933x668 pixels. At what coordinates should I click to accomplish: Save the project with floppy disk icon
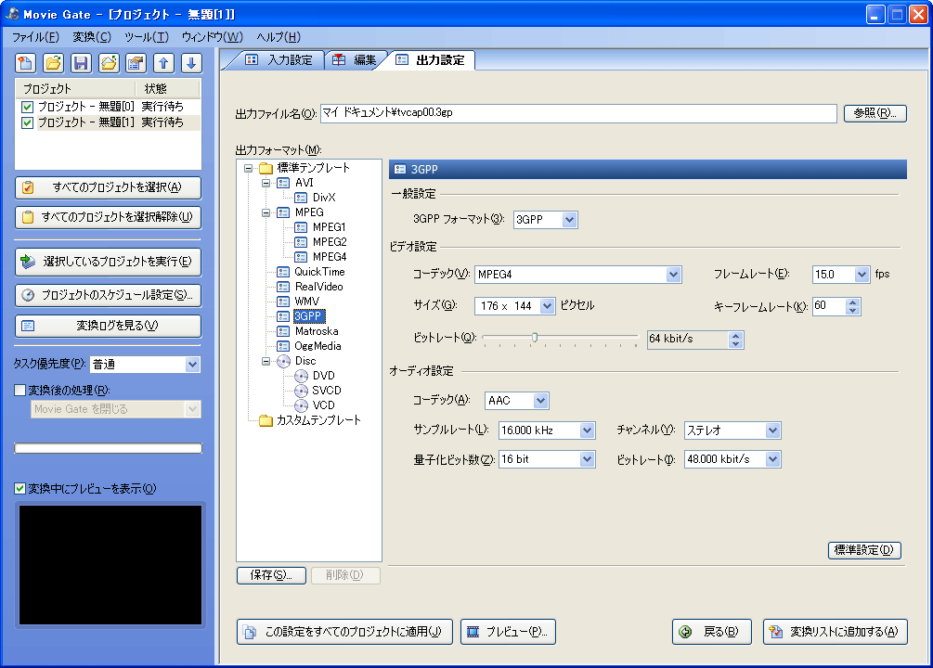[81, 63]
